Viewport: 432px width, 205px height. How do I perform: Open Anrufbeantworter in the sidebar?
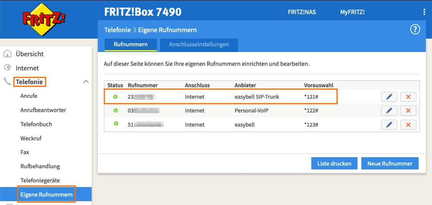(43, 110)
